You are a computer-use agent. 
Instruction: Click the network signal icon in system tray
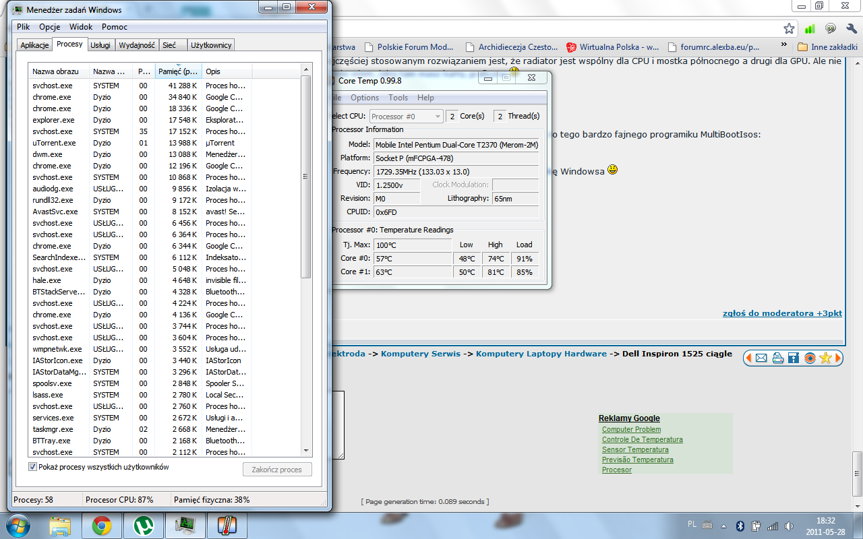coord(773,526)
